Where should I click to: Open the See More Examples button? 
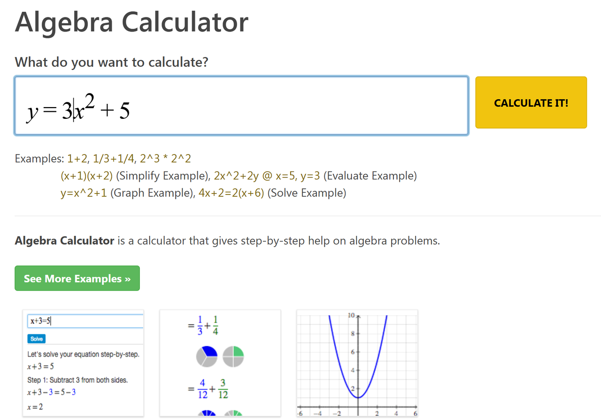77,279
